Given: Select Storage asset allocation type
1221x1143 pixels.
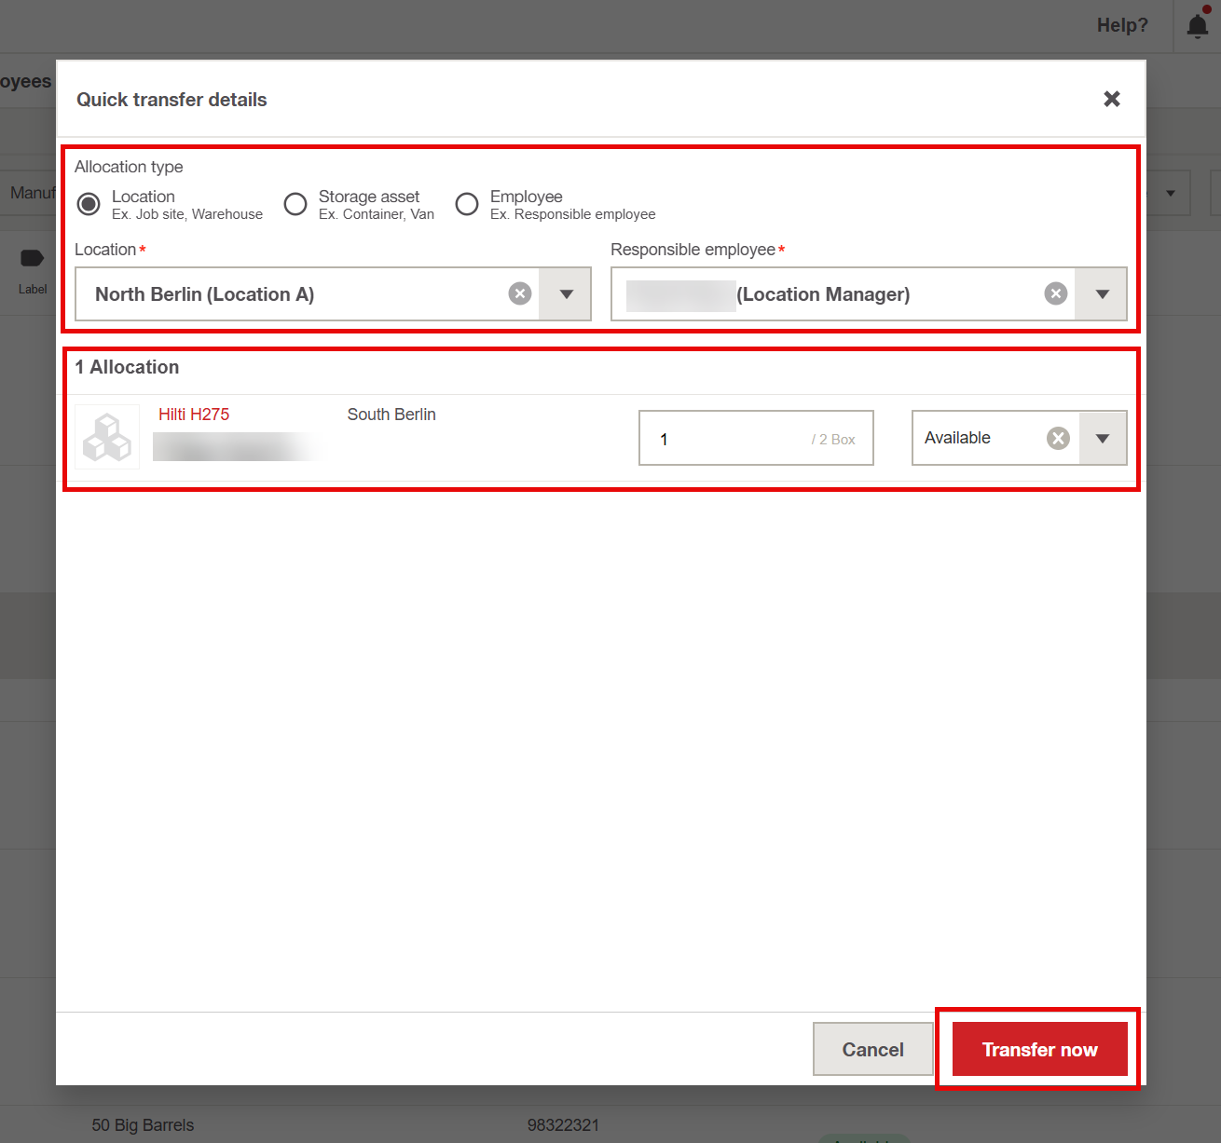Looking at the screenshot, I should [x=295, y=204].
